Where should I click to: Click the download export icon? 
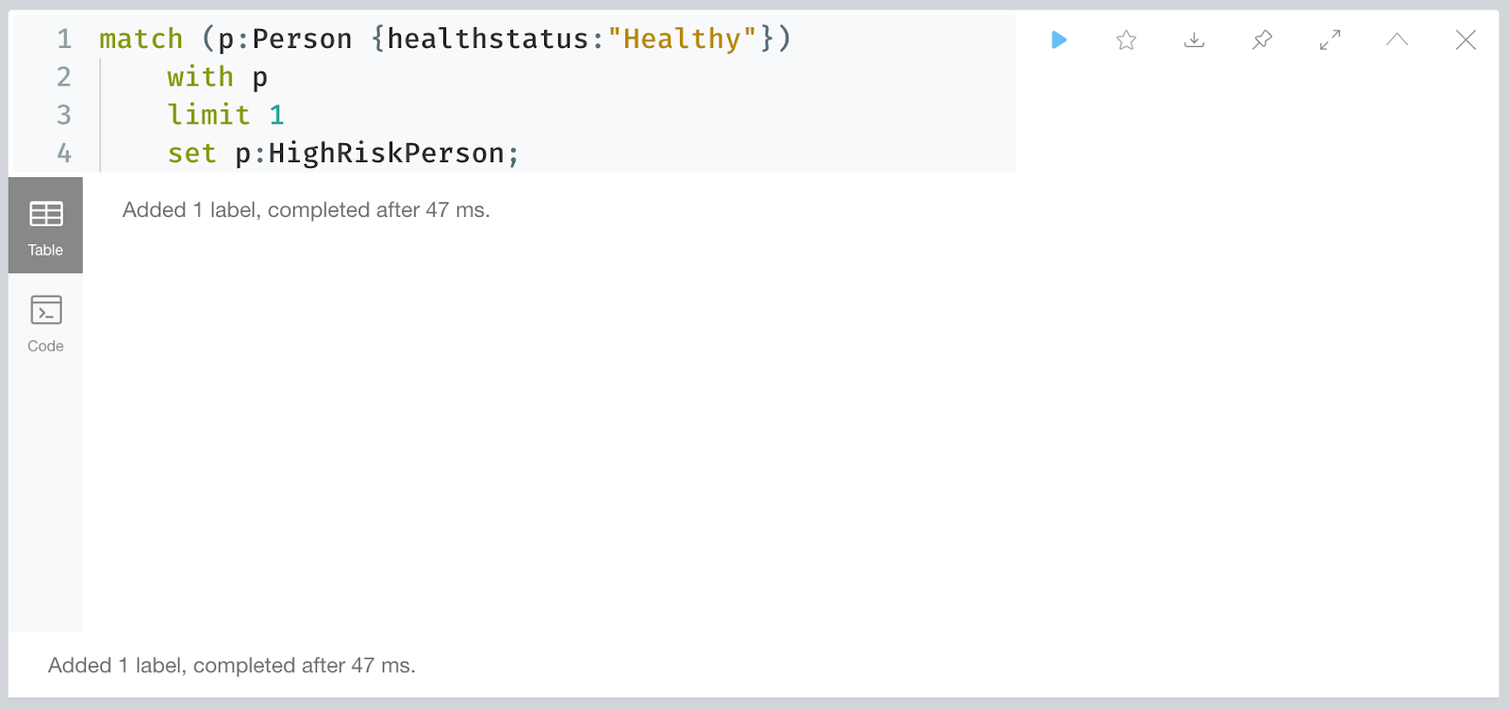pos(1194,40)
